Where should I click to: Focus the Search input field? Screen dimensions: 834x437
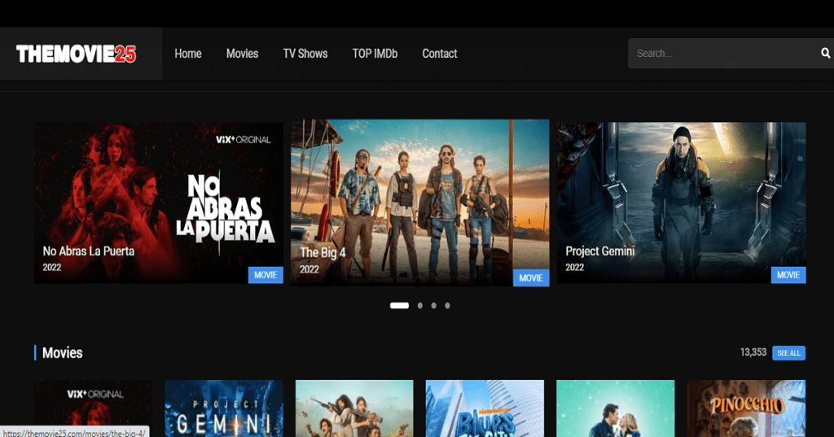coord(723,53)
